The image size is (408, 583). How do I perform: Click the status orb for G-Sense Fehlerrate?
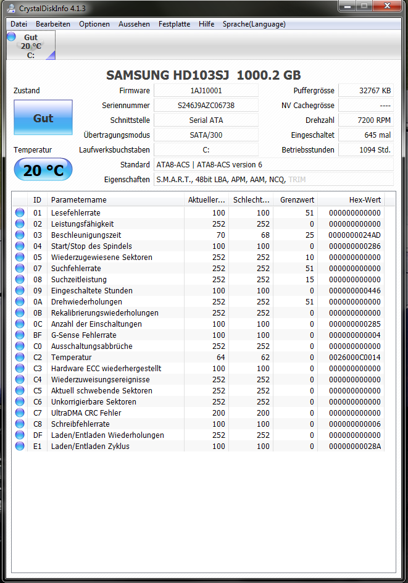(20, 335)
